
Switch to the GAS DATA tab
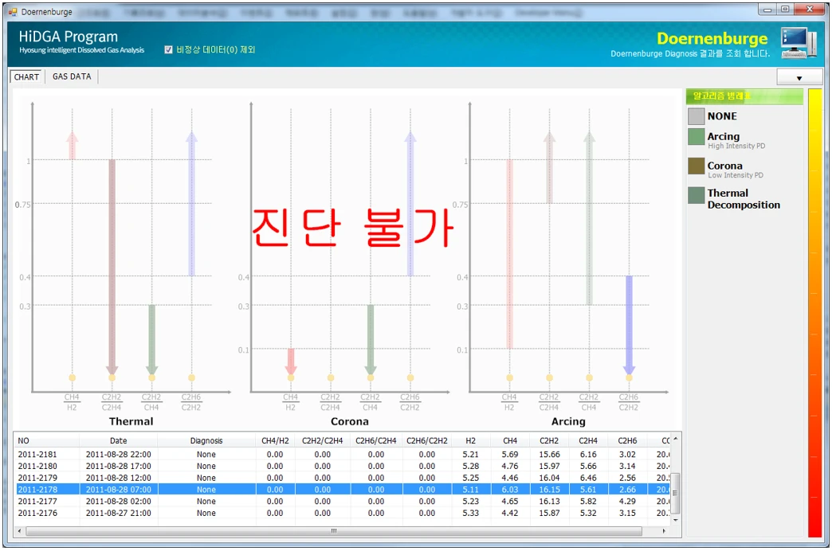point(72,76)
